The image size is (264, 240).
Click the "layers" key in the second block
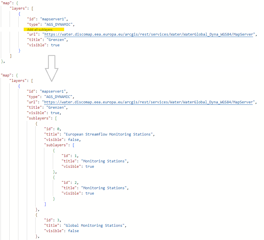coord(18,80)
